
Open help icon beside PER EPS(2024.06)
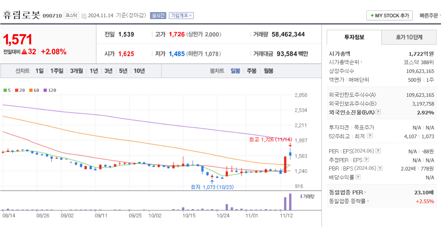(x=378, y=151)
